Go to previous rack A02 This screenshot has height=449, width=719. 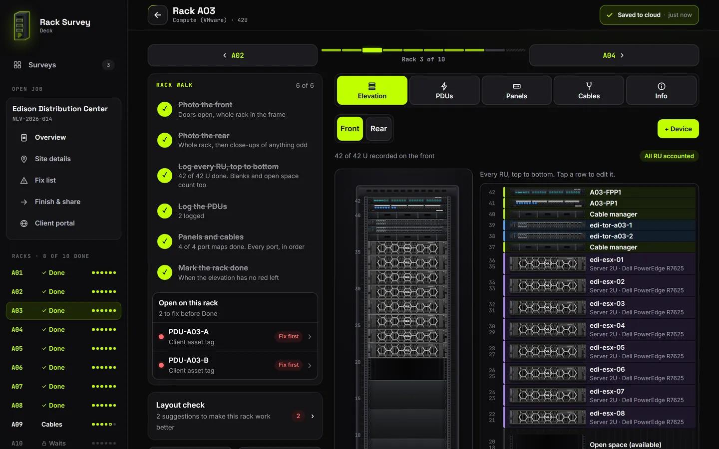[233, 55]
